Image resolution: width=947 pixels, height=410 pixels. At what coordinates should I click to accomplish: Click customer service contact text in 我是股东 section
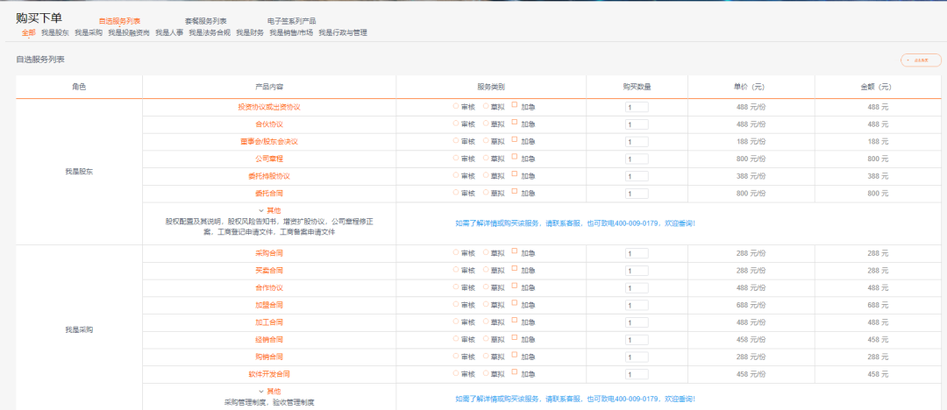click(x=575, y=223)
